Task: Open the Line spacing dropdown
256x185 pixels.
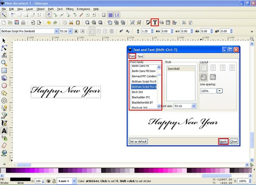Action: [220, 91]
